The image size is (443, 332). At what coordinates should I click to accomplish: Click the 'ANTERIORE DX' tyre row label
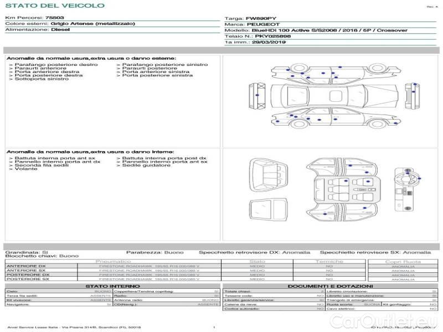click(x=26, y=266)
